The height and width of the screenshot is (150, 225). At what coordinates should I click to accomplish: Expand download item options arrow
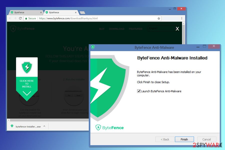(44, 126)
